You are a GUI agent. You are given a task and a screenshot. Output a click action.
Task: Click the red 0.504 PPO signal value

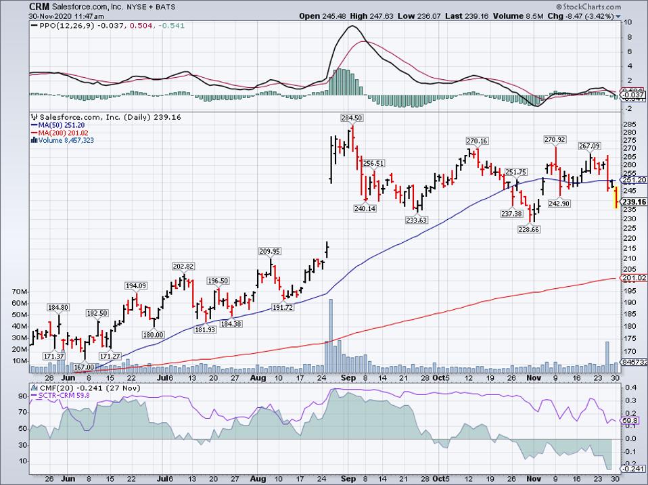[139, 26]
